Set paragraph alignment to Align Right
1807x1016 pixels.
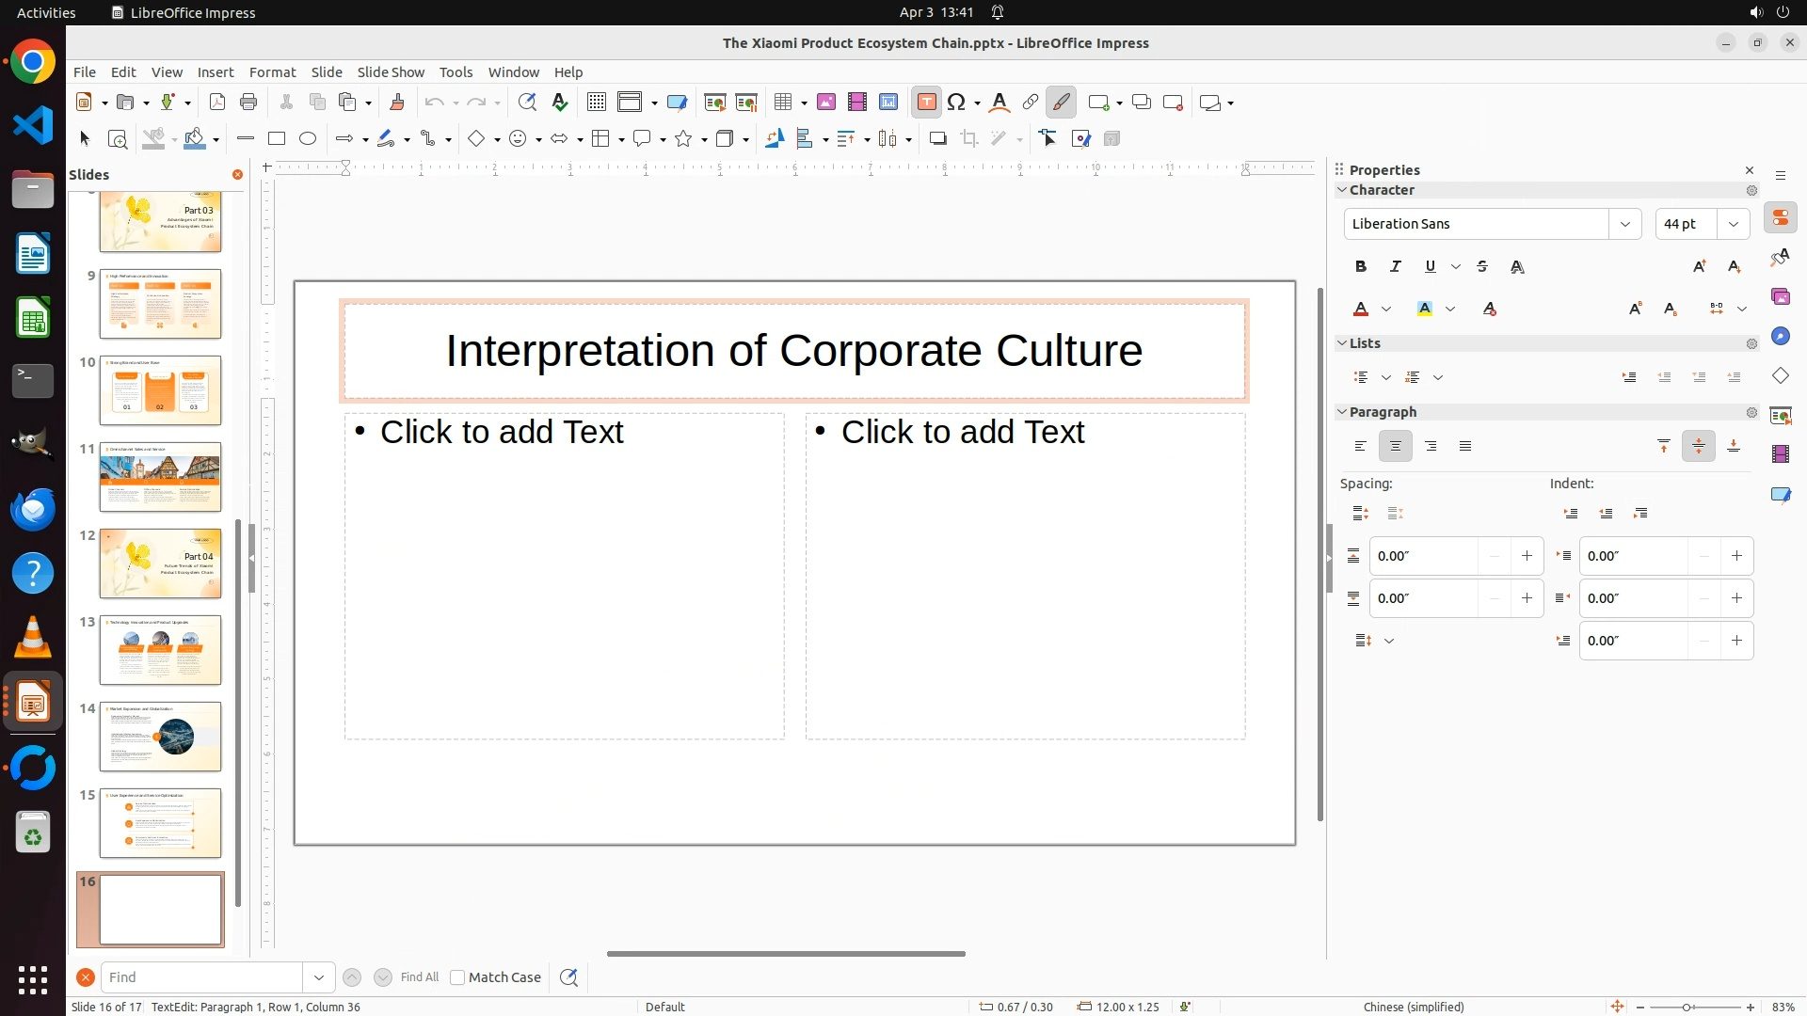click(x=1431, y=447)
